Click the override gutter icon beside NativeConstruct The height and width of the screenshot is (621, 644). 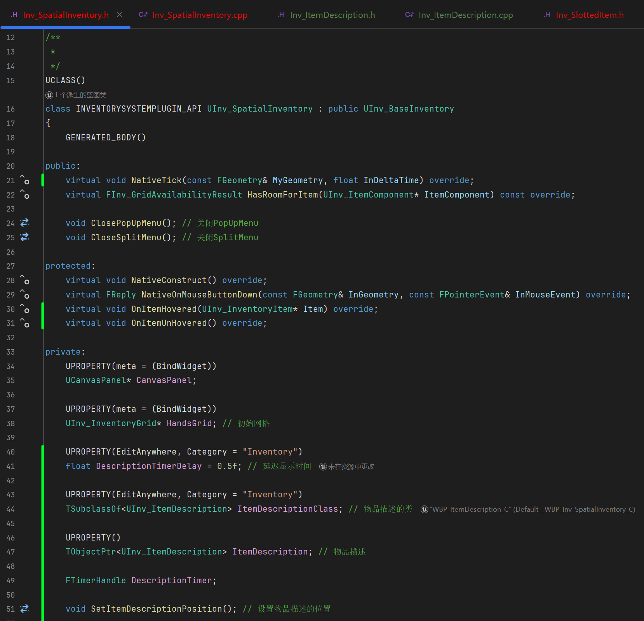tap(24, 280)
